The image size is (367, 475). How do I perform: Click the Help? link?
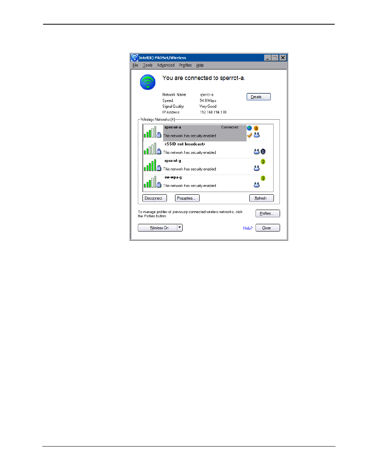(248, 228)
